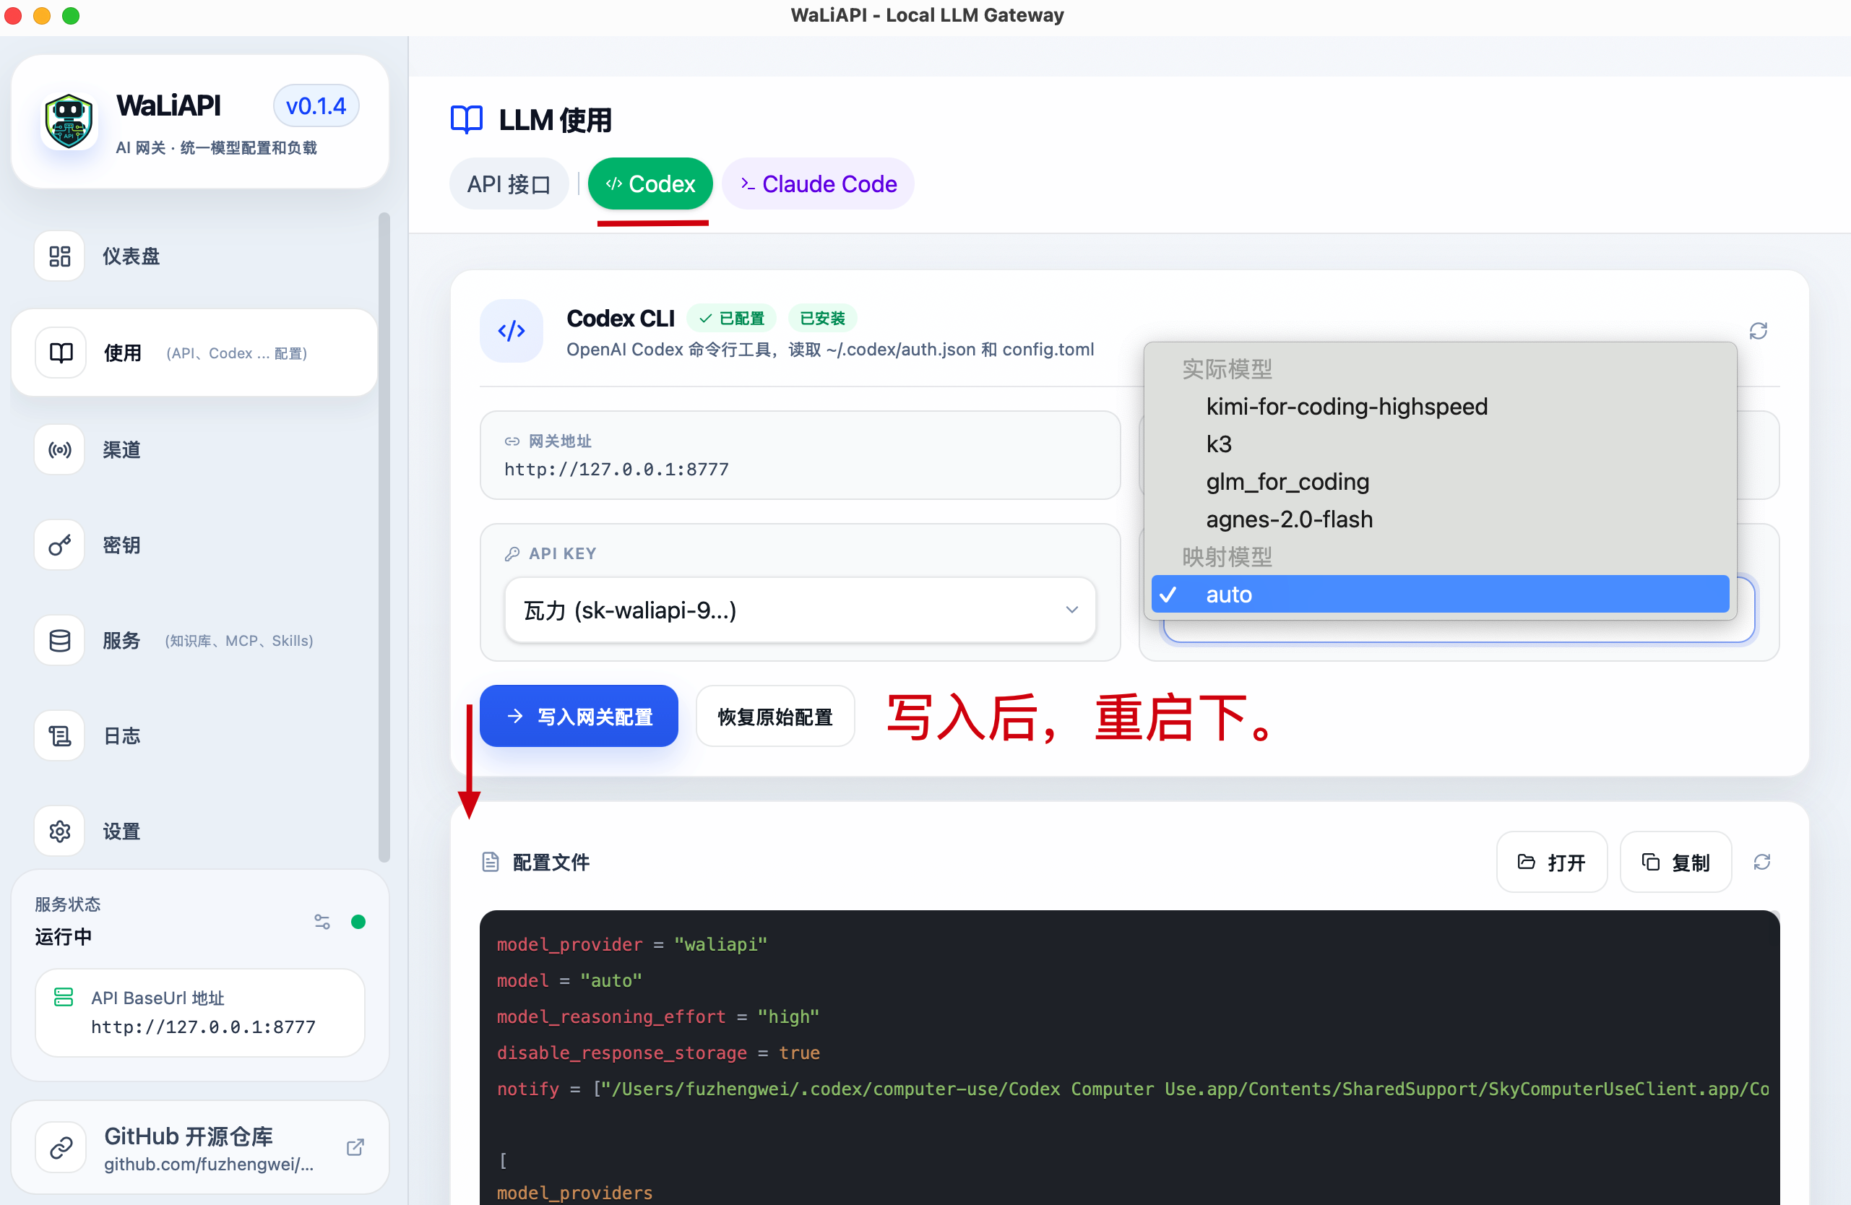1851x1205 pixels.
Task: Click the model = "auto" config line
Action: point(569,981)
